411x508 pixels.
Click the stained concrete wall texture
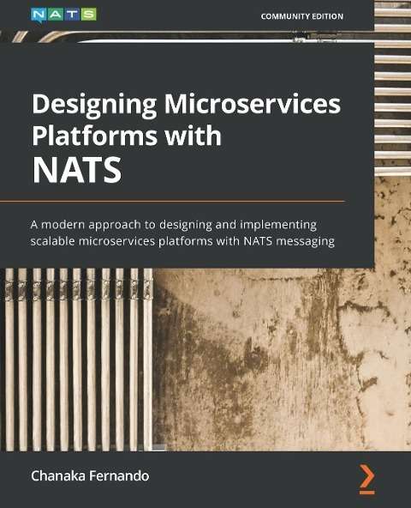point(282,360)
